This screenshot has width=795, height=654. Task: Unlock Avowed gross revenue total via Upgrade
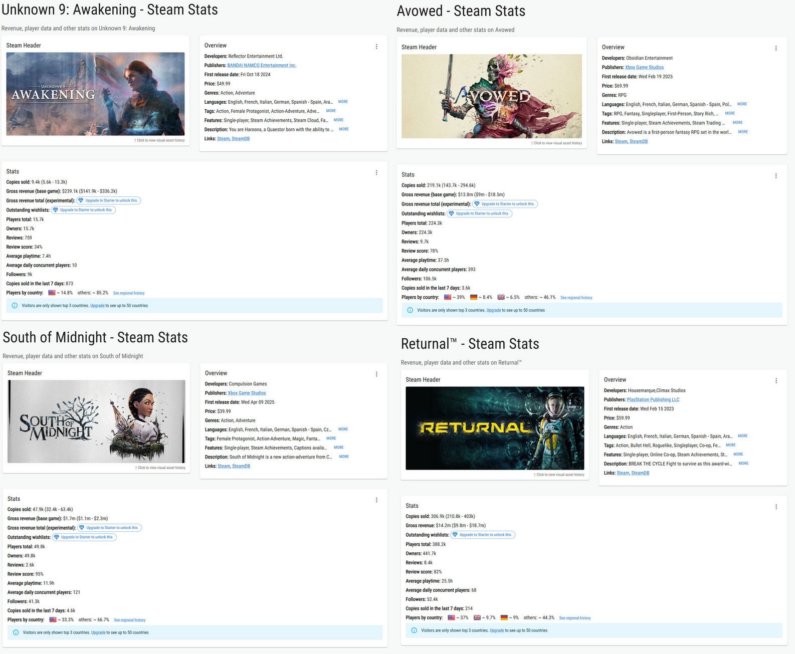(505, 204)
